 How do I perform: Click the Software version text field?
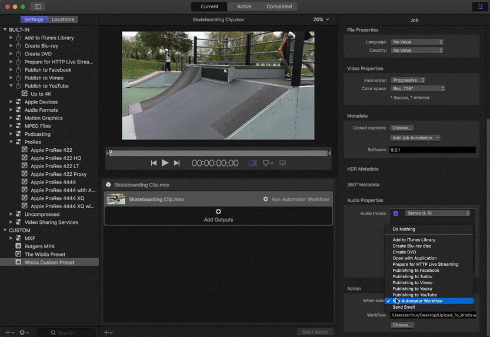[432, 150]
